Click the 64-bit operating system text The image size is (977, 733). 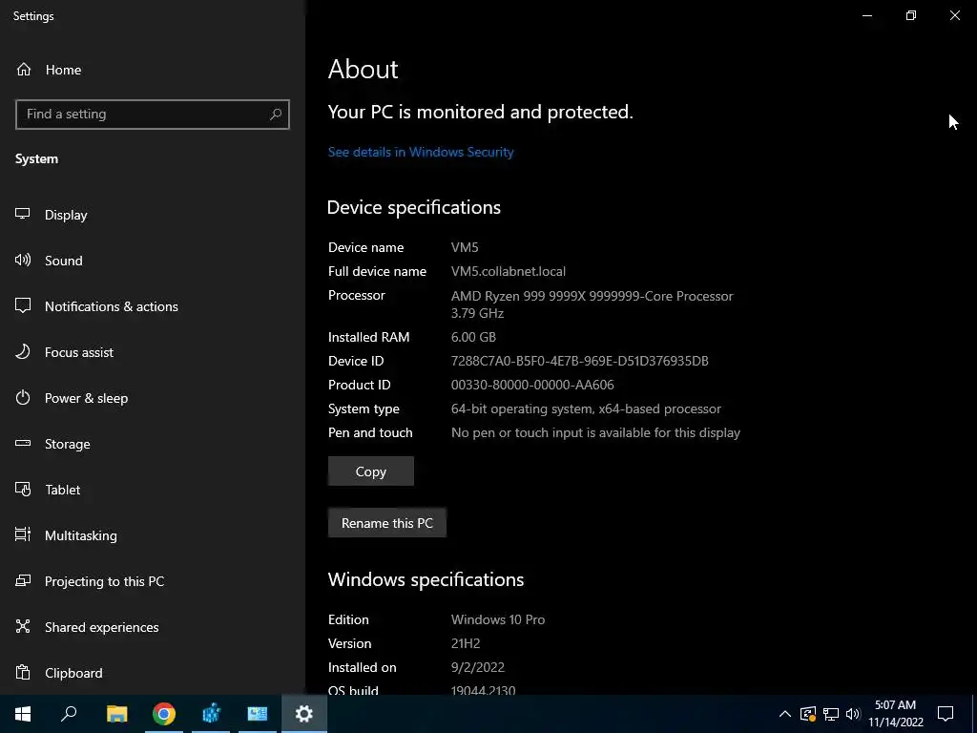coord(586,408)
